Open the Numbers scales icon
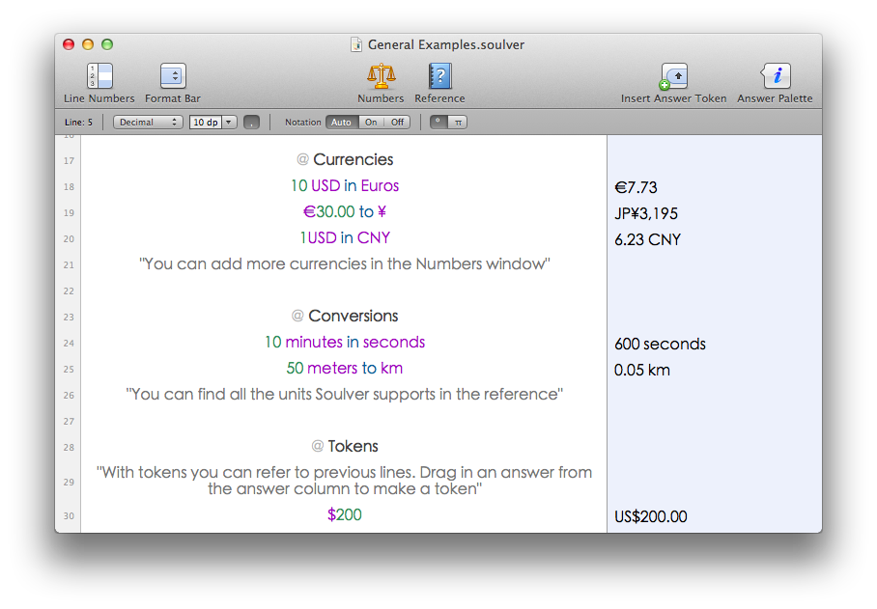The width and height of the screenshot is (877, 609). pos(381,75)
